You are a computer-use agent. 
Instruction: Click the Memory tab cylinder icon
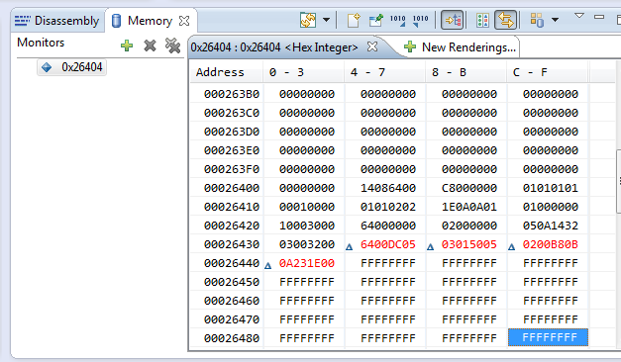(116, 21)
